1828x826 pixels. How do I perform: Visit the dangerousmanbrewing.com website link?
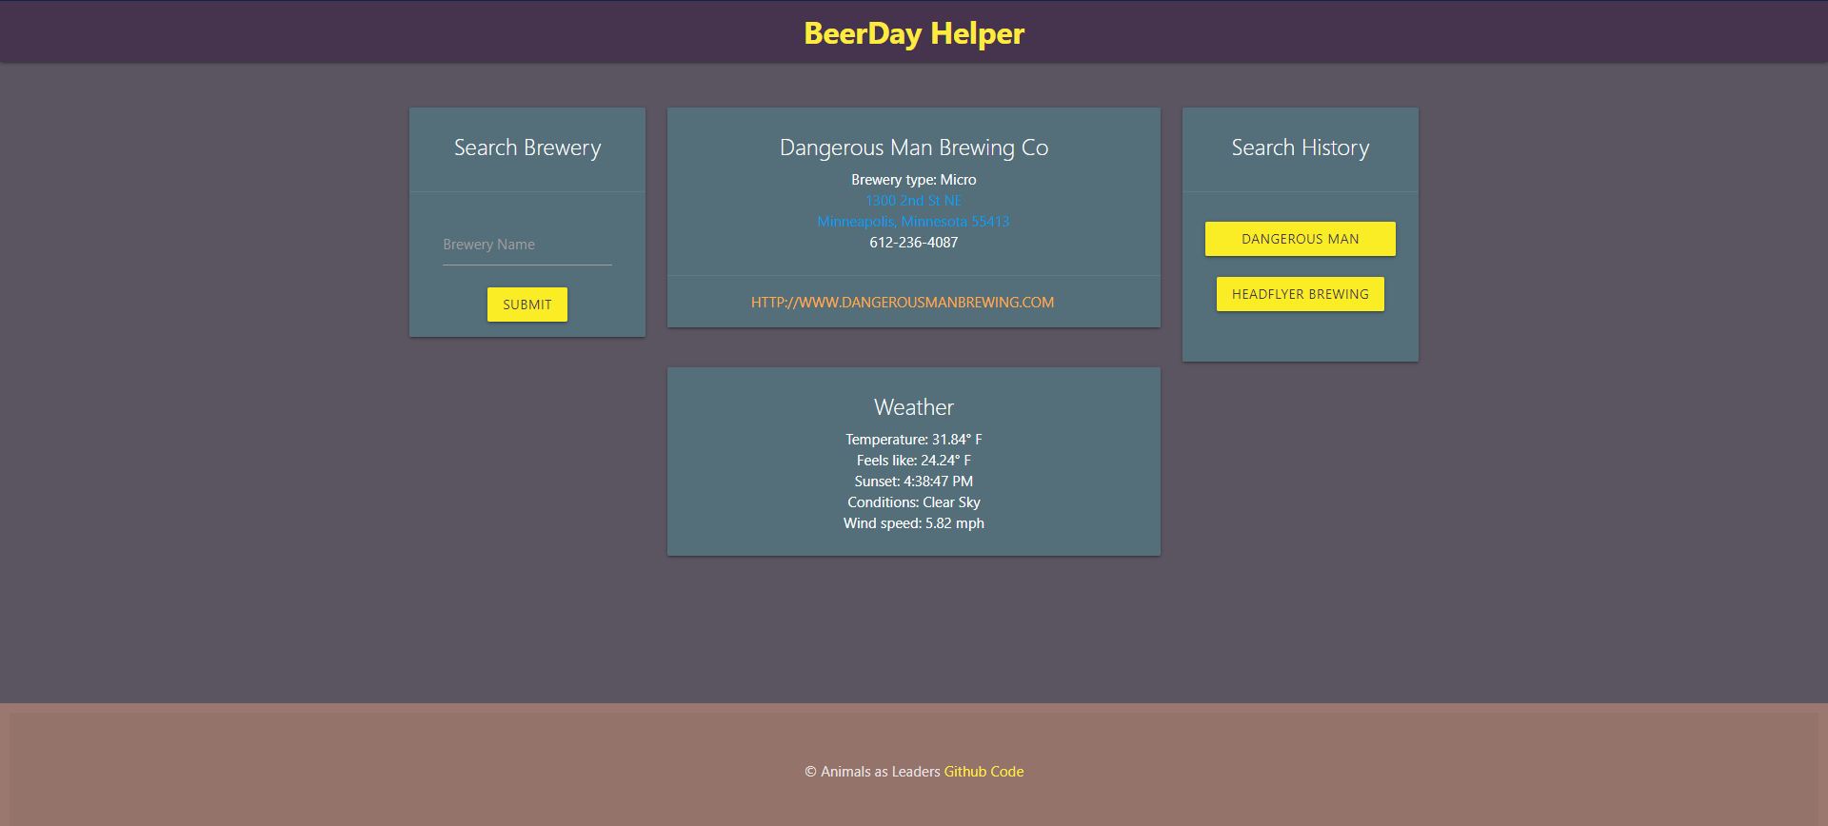903,303
